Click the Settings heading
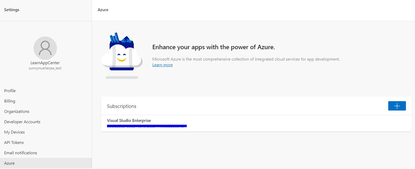 pyautogui.click(x=11, y=10)
